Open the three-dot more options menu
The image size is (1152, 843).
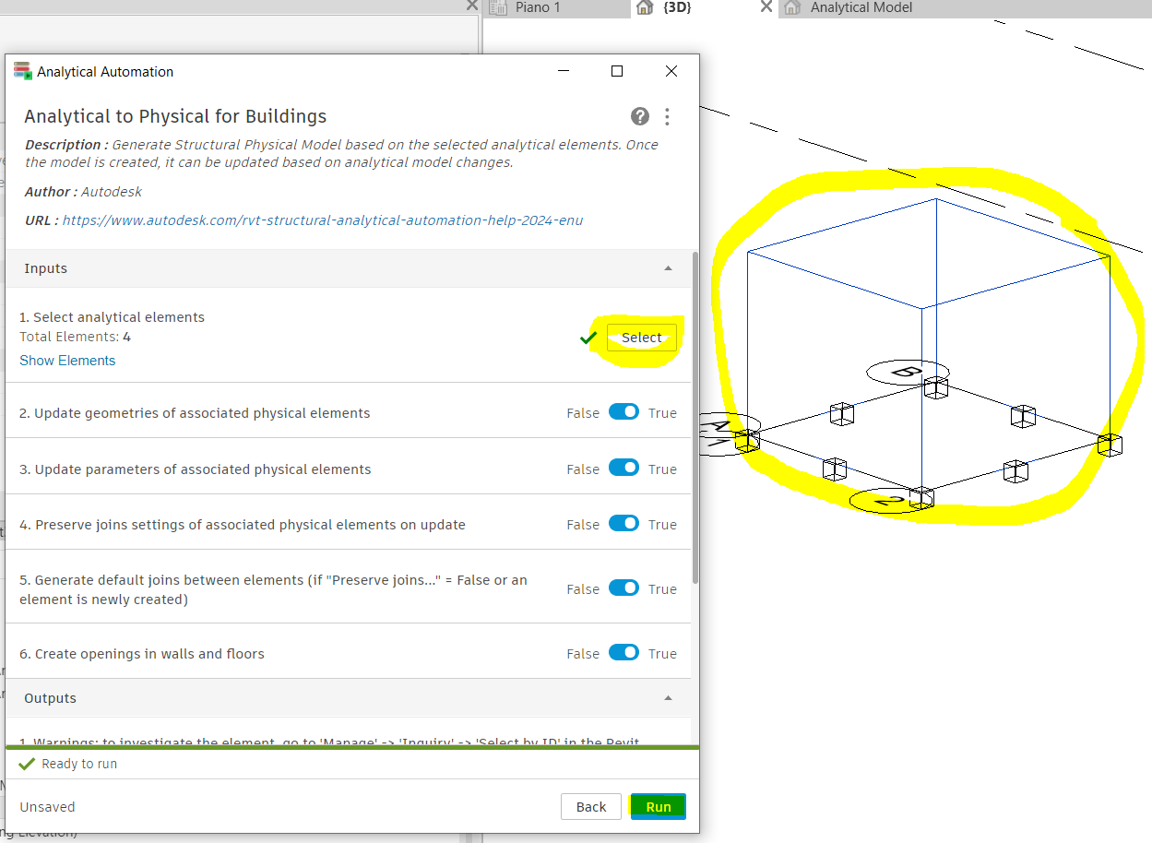click(667, 116)
